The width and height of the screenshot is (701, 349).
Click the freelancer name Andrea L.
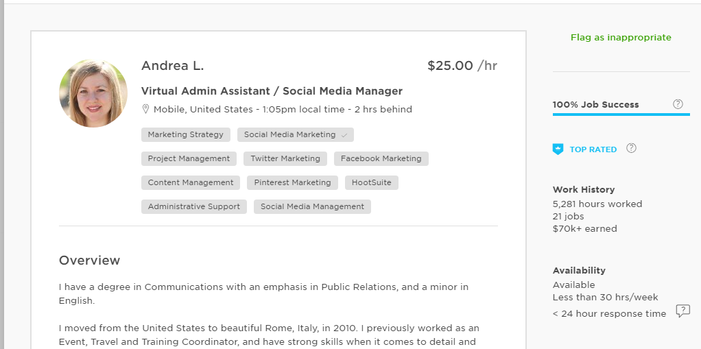point(172,66)
